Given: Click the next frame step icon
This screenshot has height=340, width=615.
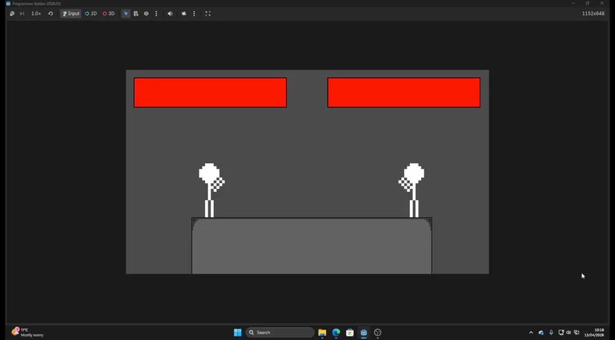Looking at the screenshot, I should pos(22,14).
